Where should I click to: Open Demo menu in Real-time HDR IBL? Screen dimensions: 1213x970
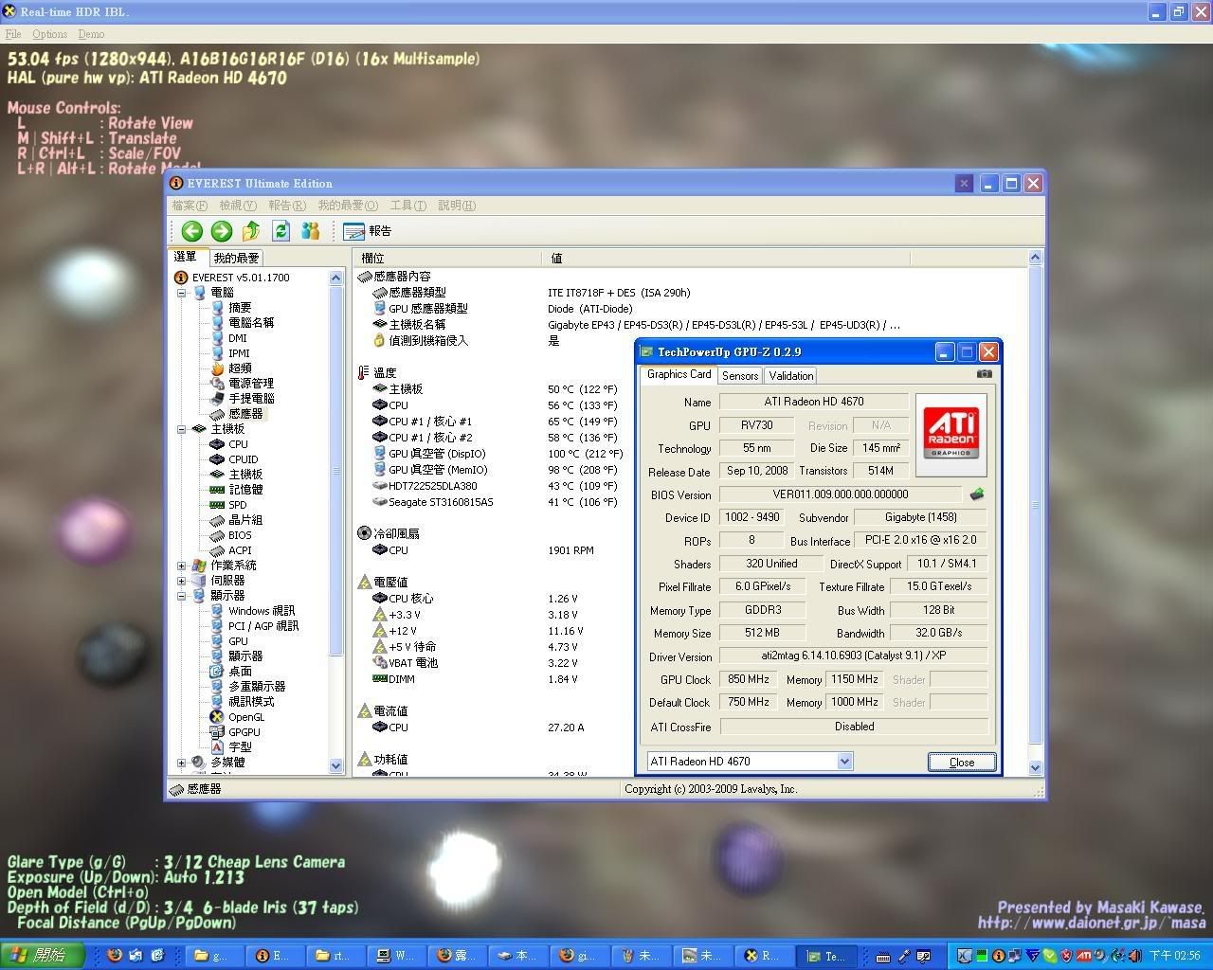pyautogui.click(x=91, y=34)
